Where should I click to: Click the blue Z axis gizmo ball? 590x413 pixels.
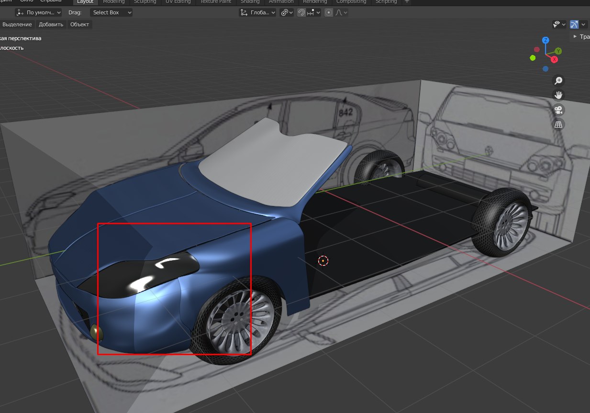tap(545, 40)
